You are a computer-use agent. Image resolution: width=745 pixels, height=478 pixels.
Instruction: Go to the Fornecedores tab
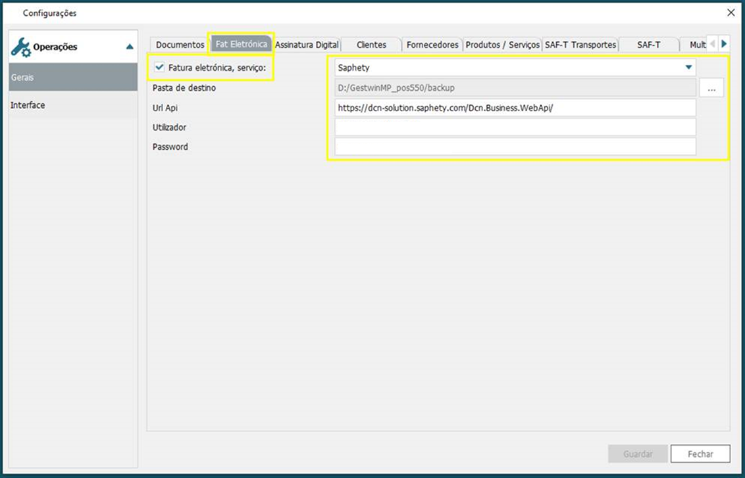point(432,45)
